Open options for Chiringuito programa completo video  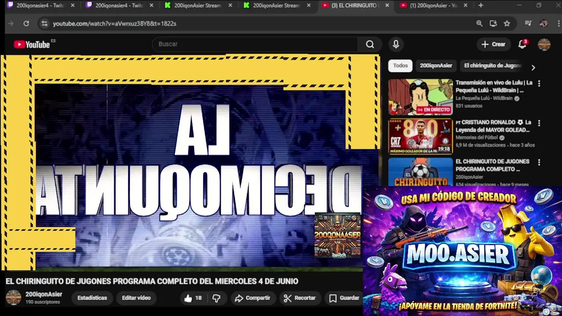tap(539, 162)
